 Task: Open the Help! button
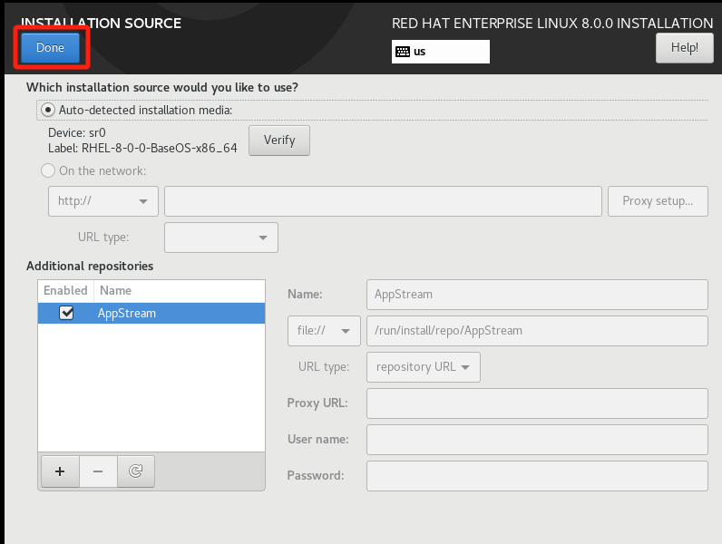pyautogui.click(x=684, y=48)
